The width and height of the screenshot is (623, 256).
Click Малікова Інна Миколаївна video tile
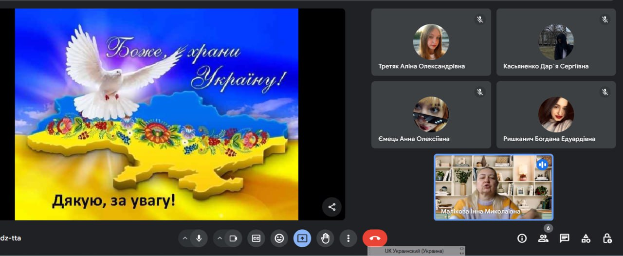494,187
